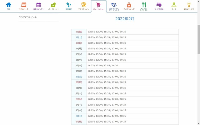Screen dimensions: 200x125
Task: Open the アトラクション attractions icon
Action: click(x=83, y=6)
